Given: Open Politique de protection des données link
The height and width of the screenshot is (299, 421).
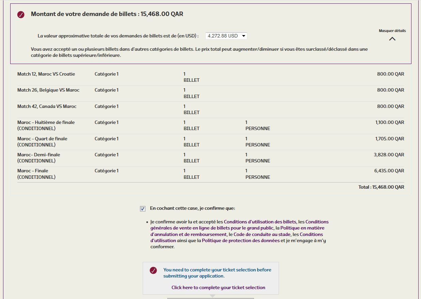Looking at the screenshot, I should [x=240, y=241].
